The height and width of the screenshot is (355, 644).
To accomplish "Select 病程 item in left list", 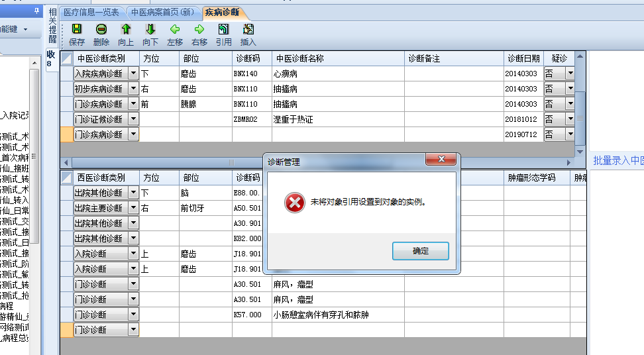I will click(x=7, y=306).
